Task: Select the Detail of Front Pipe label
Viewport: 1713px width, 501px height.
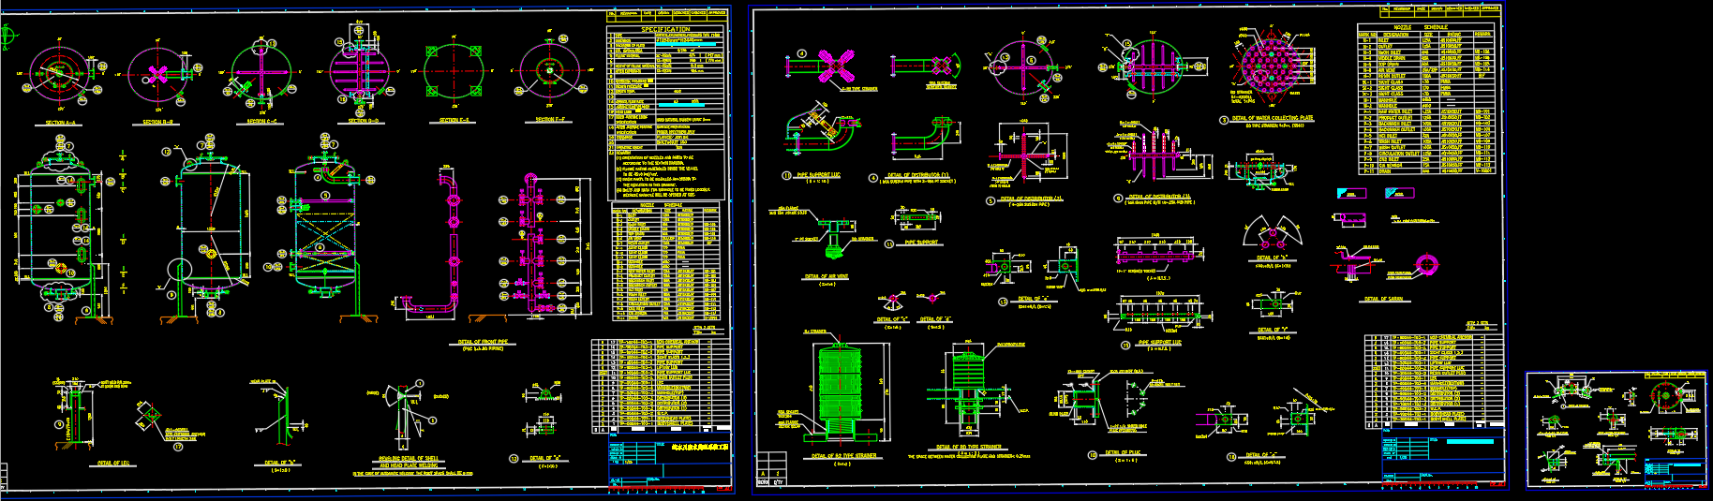Action: pos(483,343)
